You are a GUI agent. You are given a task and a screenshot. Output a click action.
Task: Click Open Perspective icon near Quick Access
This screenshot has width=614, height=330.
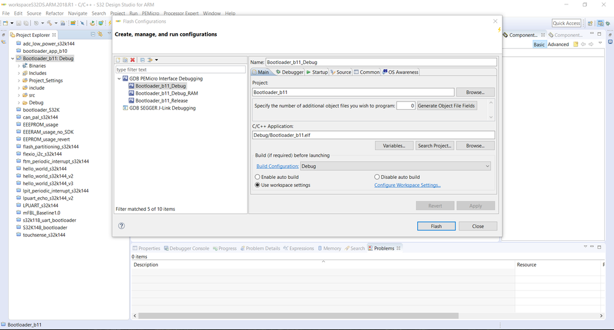tap(590, 23)
